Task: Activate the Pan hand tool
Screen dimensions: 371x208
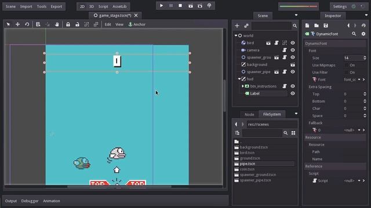Action: coord(57,24)
